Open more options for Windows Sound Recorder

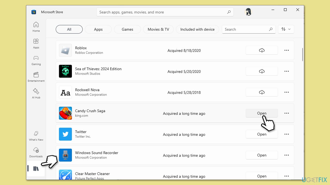coord(286,155)
